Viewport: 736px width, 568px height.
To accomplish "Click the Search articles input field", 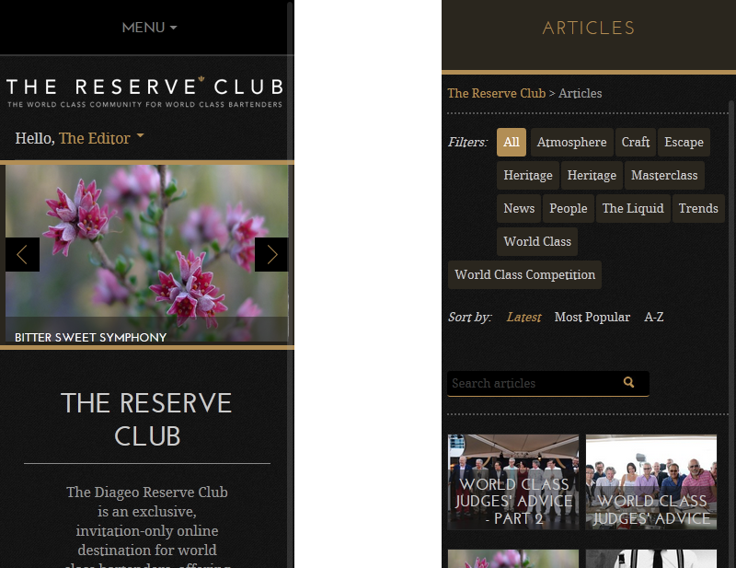I will coord(535,383).
